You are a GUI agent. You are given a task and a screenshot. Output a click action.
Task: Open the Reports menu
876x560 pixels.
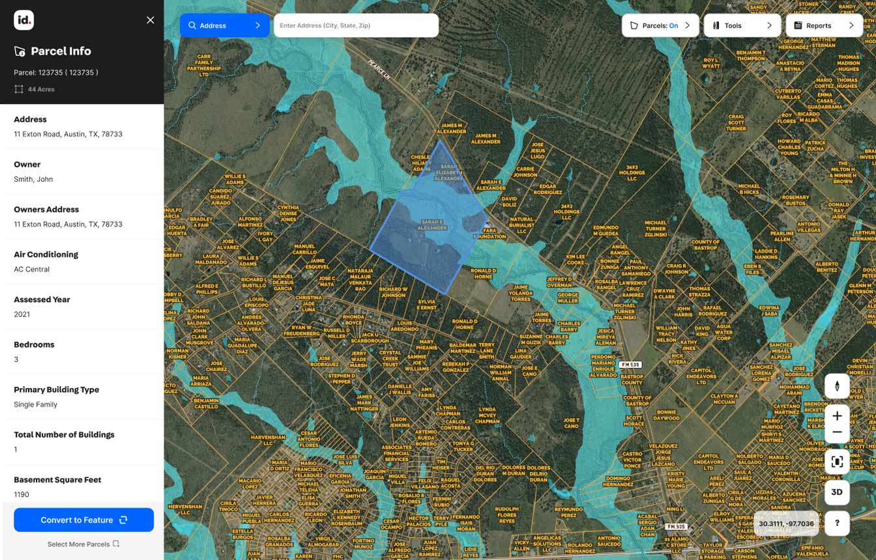click(825, 25)
